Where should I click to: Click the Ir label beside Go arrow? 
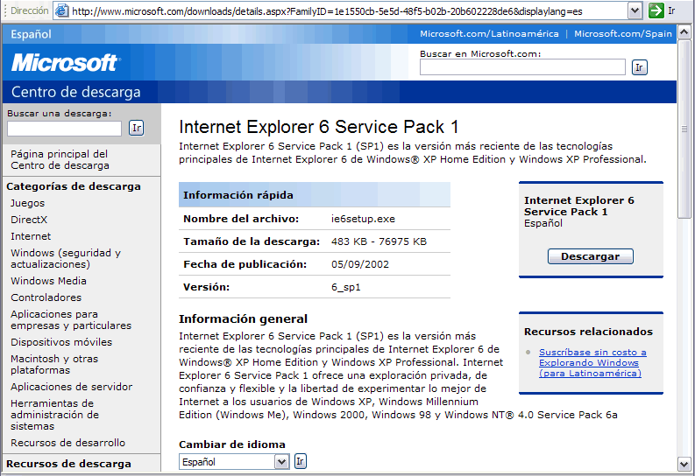(671, 10)
